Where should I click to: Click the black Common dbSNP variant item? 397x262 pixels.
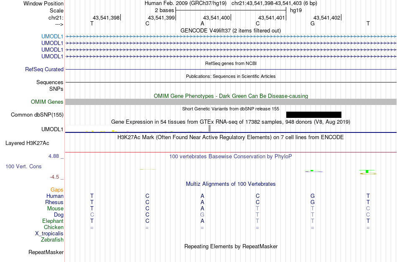(x=314, y=115)
